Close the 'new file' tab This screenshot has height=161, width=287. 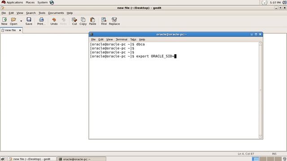[20, 30]
